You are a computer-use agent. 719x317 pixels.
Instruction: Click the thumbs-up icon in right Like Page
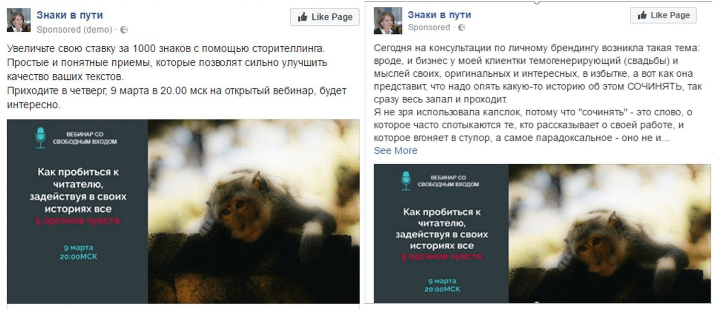click(642, 15)
